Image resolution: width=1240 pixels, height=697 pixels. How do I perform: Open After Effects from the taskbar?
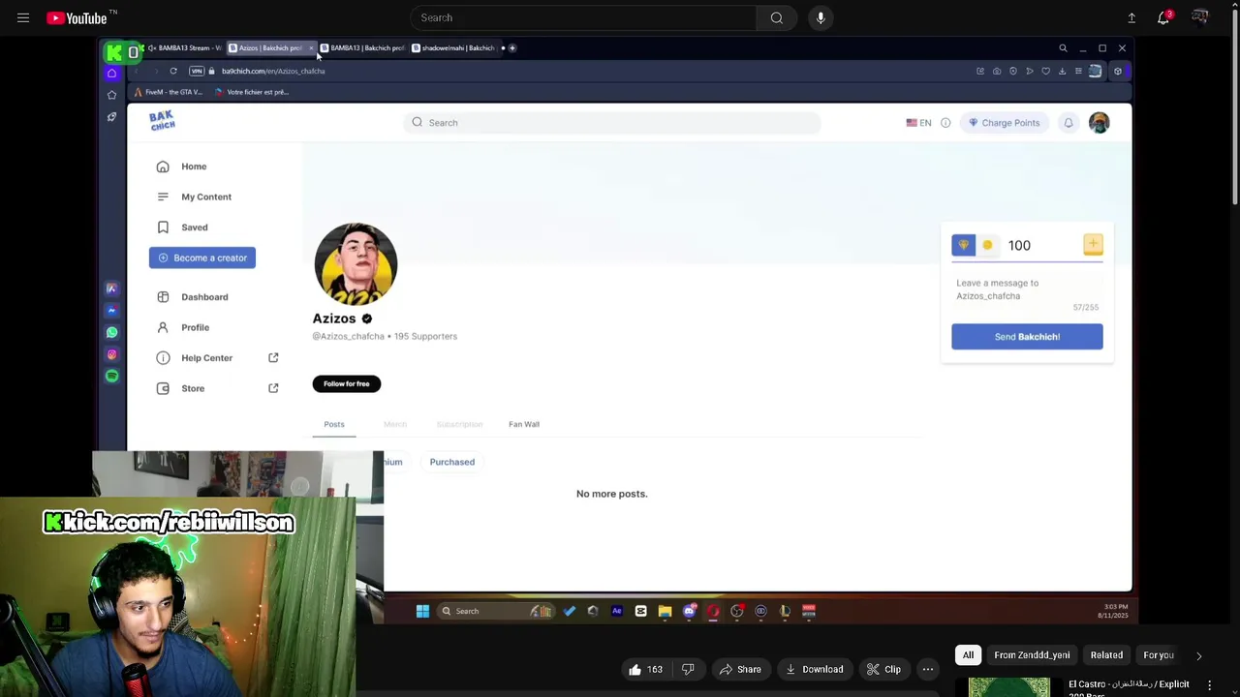617,611
